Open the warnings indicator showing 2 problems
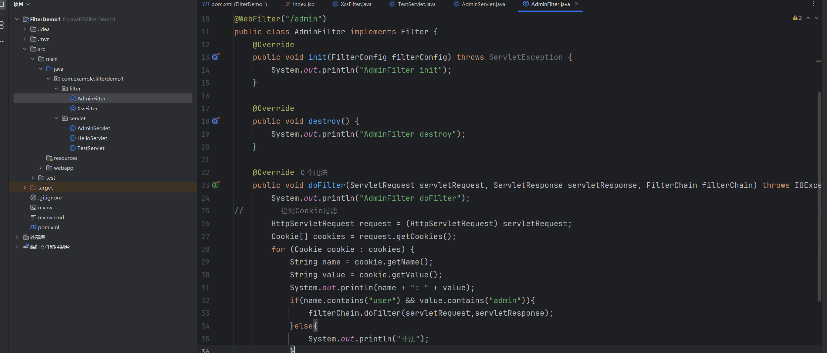The width and height of the screenshot is (827, 353). point(797,18)
